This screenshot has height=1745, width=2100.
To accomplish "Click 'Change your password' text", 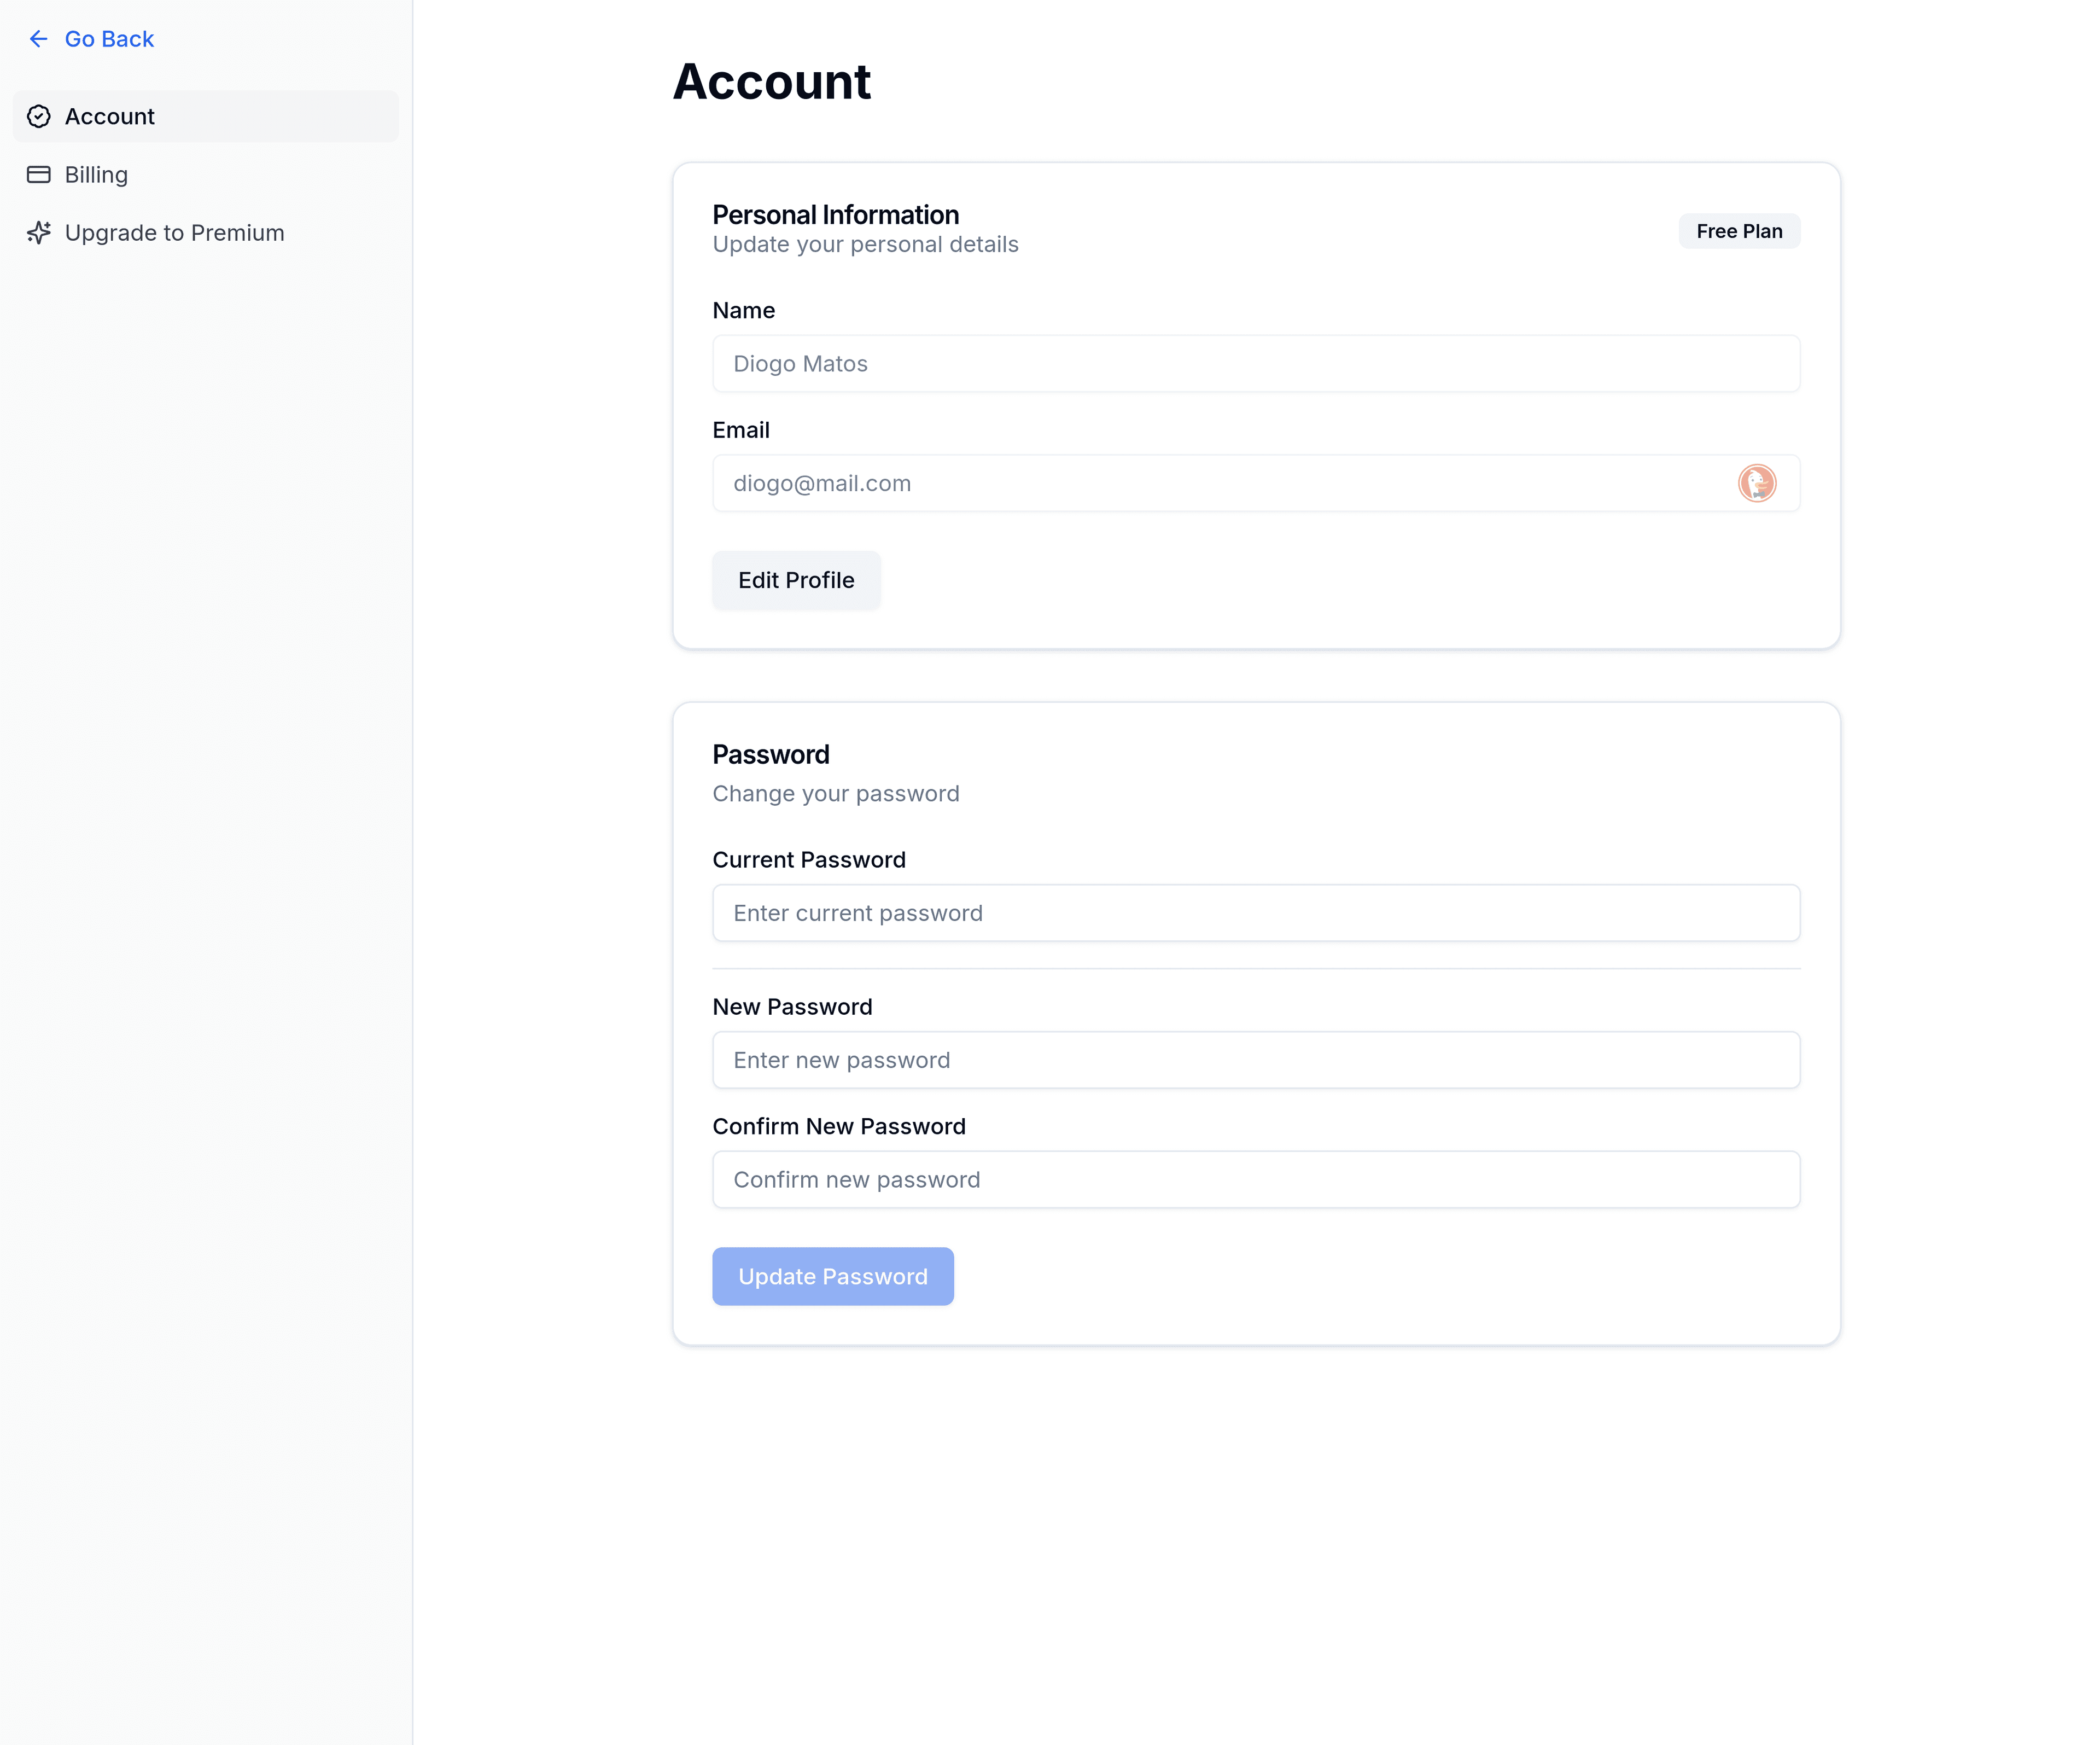I will 835,794.
